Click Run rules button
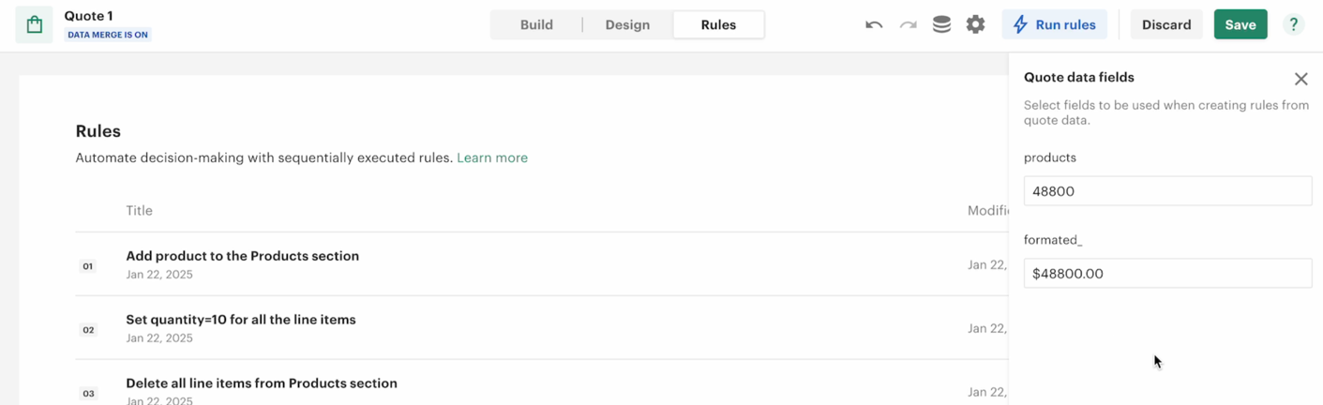This screenshot has height=405, width=1323. (x=1055, y=25)
